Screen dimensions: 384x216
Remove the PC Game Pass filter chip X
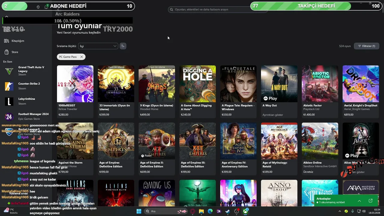(x=81, y=57)
